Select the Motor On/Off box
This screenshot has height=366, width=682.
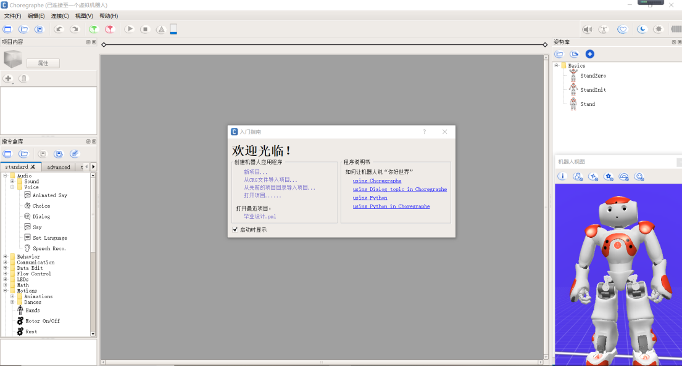pyautogui.click(x=38, y=321)
